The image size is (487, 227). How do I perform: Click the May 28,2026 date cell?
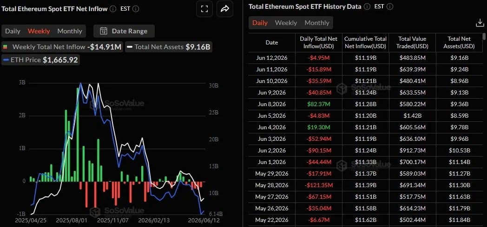(272, 185)
